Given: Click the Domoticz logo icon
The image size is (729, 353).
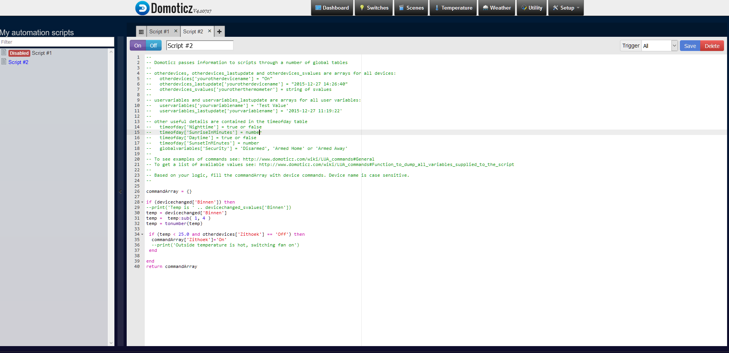Looking at the screenshot, I should tap(142, 8).
